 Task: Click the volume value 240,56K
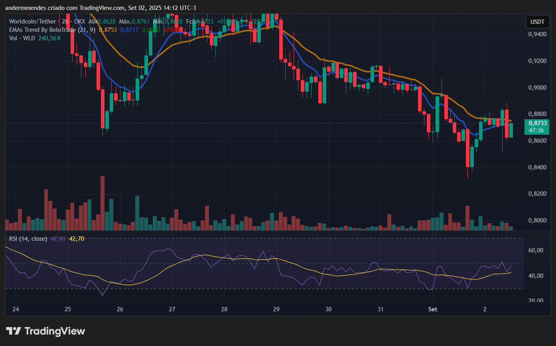click(50, 38)
